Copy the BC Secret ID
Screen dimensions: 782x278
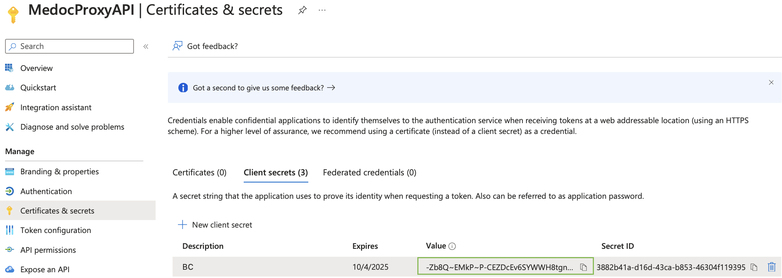coord(753,267)
